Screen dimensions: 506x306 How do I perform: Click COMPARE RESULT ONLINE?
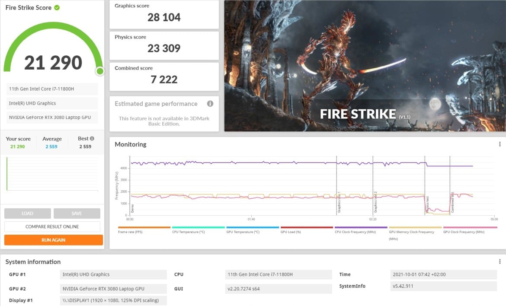click(52, 226)
